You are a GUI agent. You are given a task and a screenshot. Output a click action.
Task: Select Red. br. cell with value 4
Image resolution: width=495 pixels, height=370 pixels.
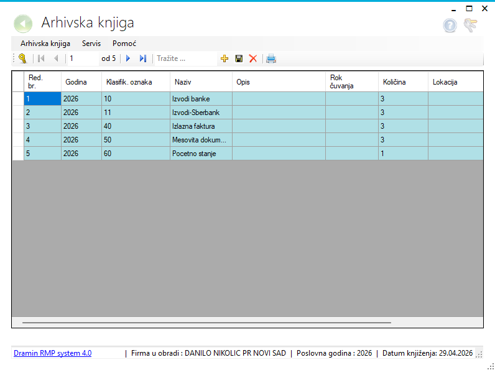[43, 139]
